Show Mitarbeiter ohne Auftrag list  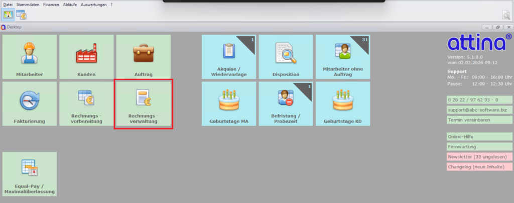[x=343, y=57]
